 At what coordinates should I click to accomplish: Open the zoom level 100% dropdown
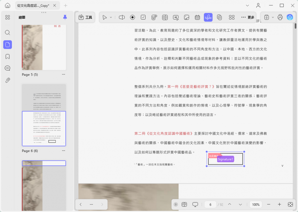(256, 205)
